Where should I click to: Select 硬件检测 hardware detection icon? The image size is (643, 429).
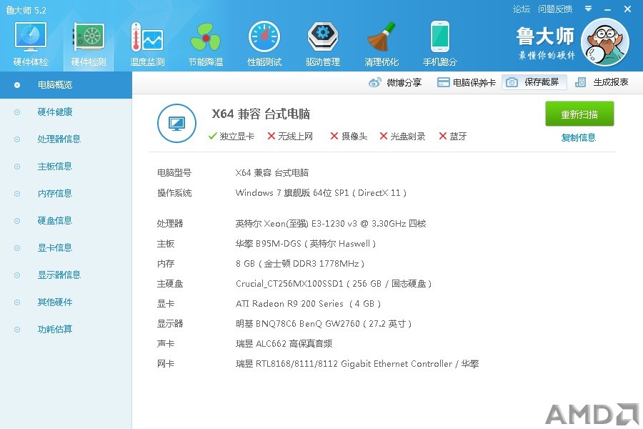click(x=89, y=37)
